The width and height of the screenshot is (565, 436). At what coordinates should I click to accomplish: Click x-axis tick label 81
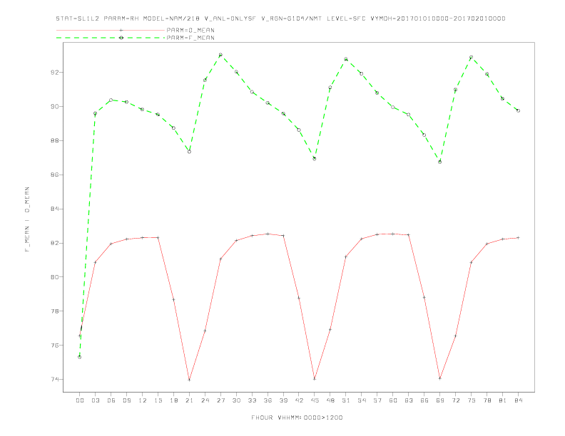pos(503,400)
